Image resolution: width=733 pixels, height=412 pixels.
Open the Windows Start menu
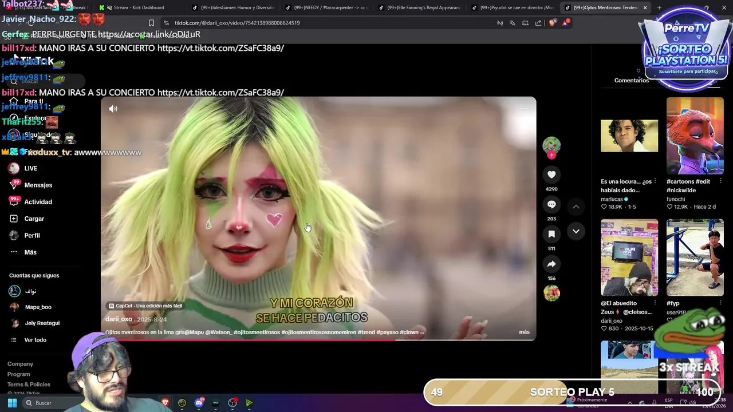pos(12,403)
